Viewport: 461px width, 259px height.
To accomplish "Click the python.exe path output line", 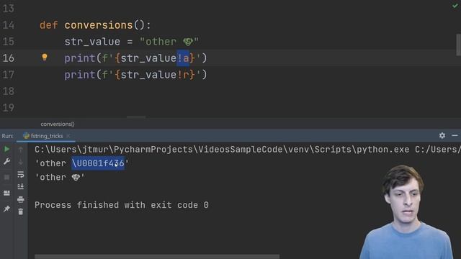I will pyautogui.click(x=248, y=150).
